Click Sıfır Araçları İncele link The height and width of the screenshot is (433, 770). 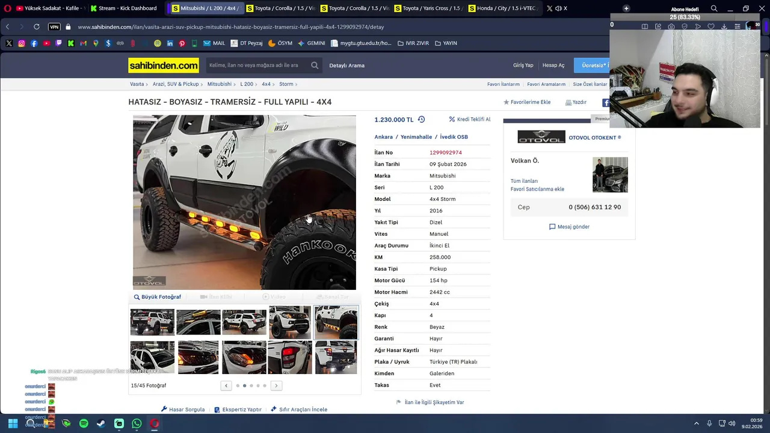(299, 410)
